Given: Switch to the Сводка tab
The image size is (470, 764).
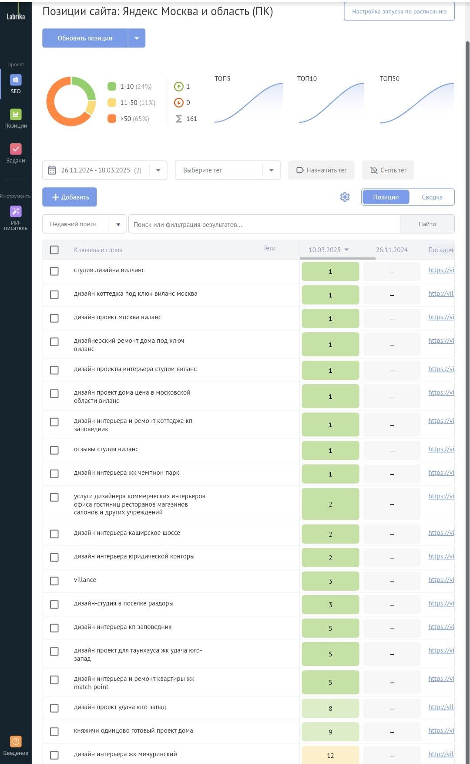Looking at the screenshot, I should click(x=432, y=197).
